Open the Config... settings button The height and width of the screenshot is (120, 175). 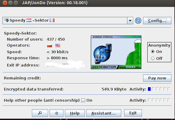click(x=157, y=21)
